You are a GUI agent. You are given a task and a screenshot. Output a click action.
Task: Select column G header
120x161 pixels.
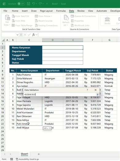(110, 40)
